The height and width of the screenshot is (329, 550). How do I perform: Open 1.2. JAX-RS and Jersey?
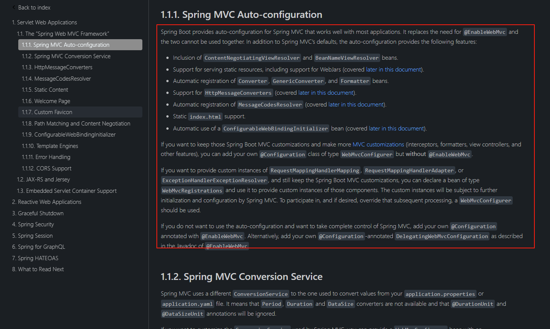click(x=43, y=180)
